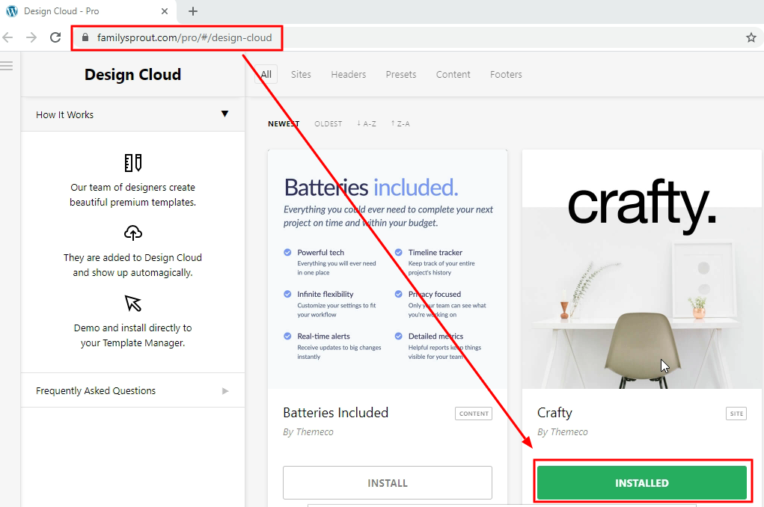Open the hamburger menu in the left sidebar
The height and width of the screenshot is (507, 764).
[x=6, y=66]
